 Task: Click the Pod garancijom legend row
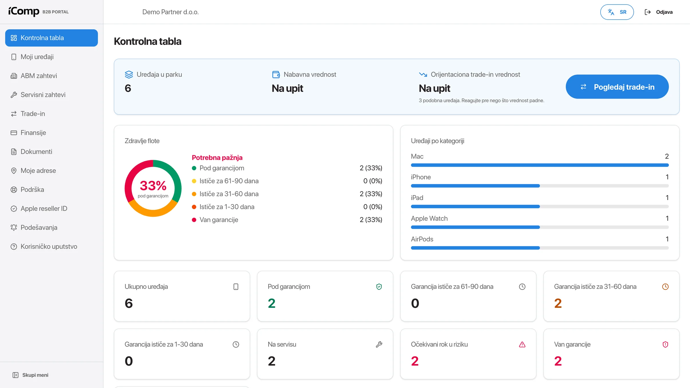[287, 168]
